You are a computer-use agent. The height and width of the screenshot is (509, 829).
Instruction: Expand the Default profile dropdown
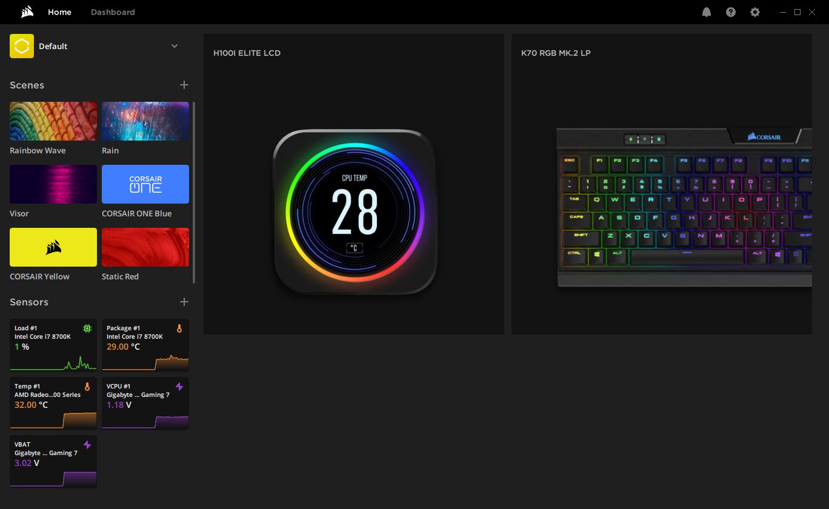coord(175,46)
